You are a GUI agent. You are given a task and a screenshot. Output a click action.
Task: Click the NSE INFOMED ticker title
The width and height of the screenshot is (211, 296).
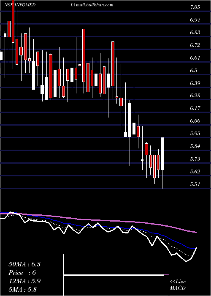20,5
